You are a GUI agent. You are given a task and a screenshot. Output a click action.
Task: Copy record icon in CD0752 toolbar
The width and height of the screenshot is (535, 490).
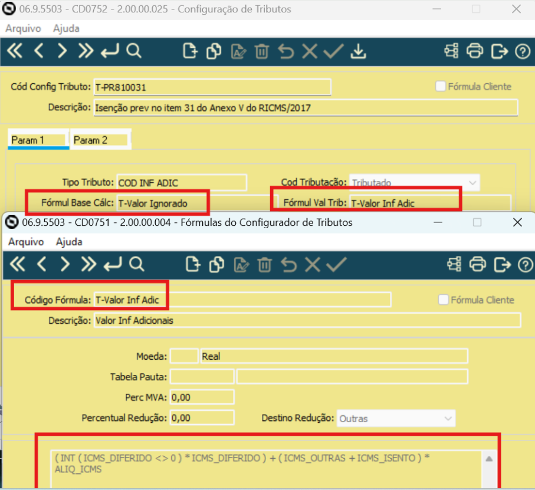coord(214,51)
